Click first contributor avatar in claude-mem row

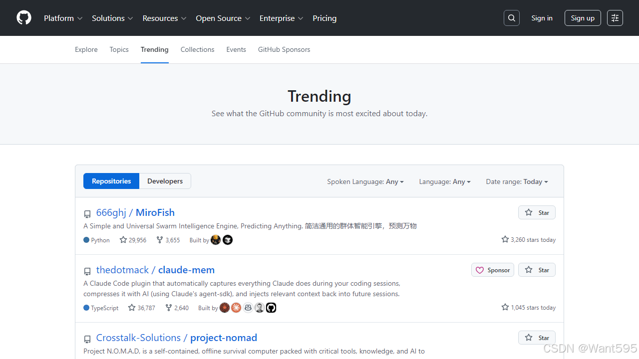[225, 308]
